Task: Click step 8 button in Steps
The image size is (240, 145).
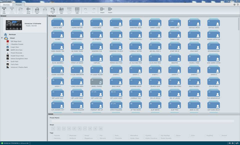Action: (90, 128)
